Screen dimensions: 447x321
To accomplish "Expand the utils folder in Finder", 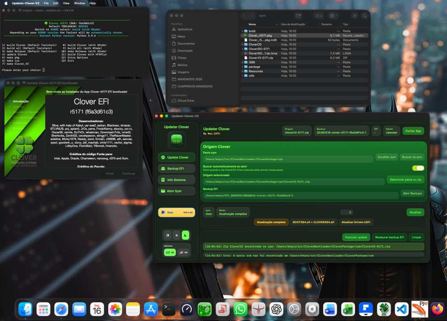I will (x=243, y=76).
